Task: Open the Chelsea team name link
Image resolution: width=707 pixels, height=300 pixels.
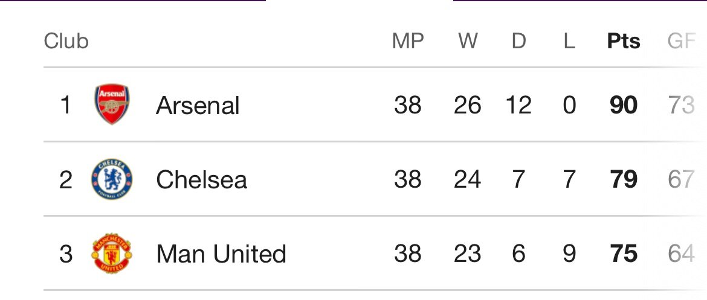Action: (202, 180)
